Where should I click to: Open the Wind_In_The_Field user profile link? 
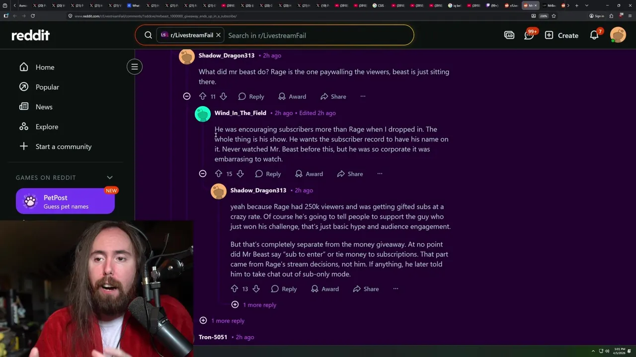click(240, 113)
